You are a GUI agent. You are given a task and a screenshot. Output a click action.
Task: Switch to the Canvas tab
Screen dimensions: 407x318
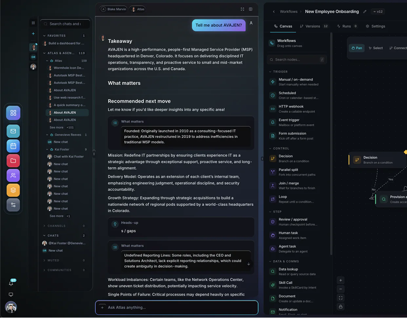tap(283, 26)
